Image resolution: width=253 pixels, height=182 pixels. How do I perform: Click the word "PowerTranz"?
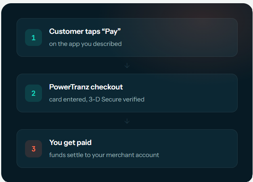pos(69,87)
